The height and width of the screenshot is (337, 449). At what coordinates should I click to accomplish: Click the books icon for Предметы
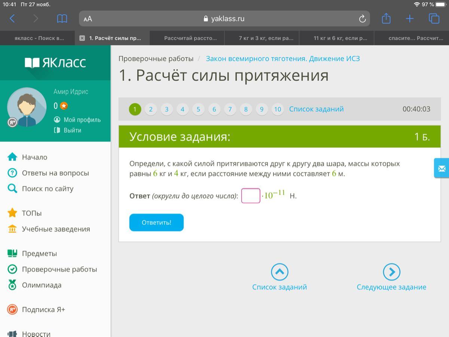12,253
